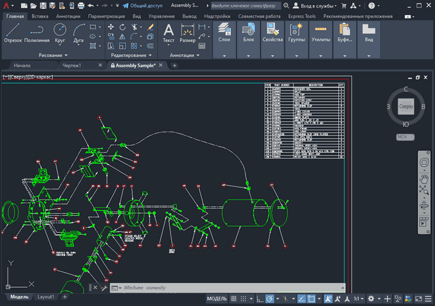Screen dimensions: 435x306
Task: Open the Чертеж1 drawing tab
Action: (70, 65)
